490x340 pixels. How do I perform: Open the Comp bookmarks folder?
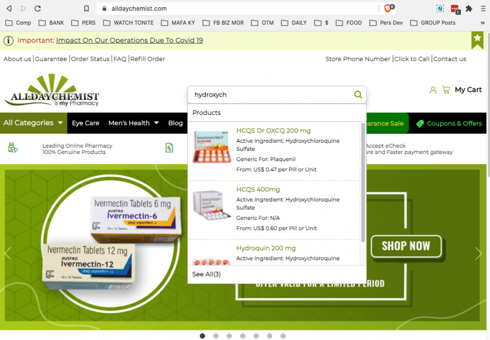19,23
